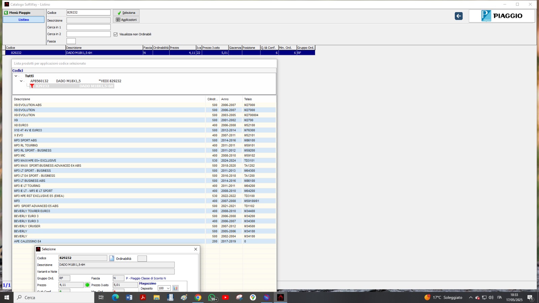Image resolution: width=539 pixels, height=303 pixels.
Task: Collapse the AP8560132 tree node
Action: pos(21,81)
